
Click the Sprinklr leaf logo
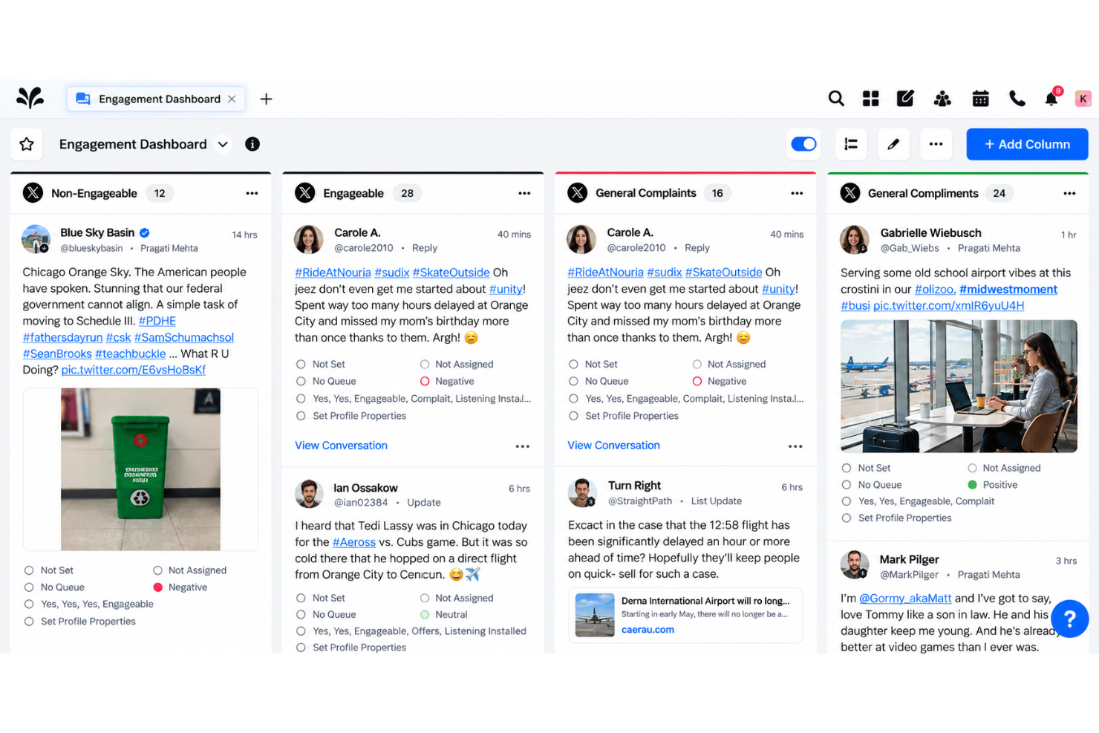[x=30, y=98]
